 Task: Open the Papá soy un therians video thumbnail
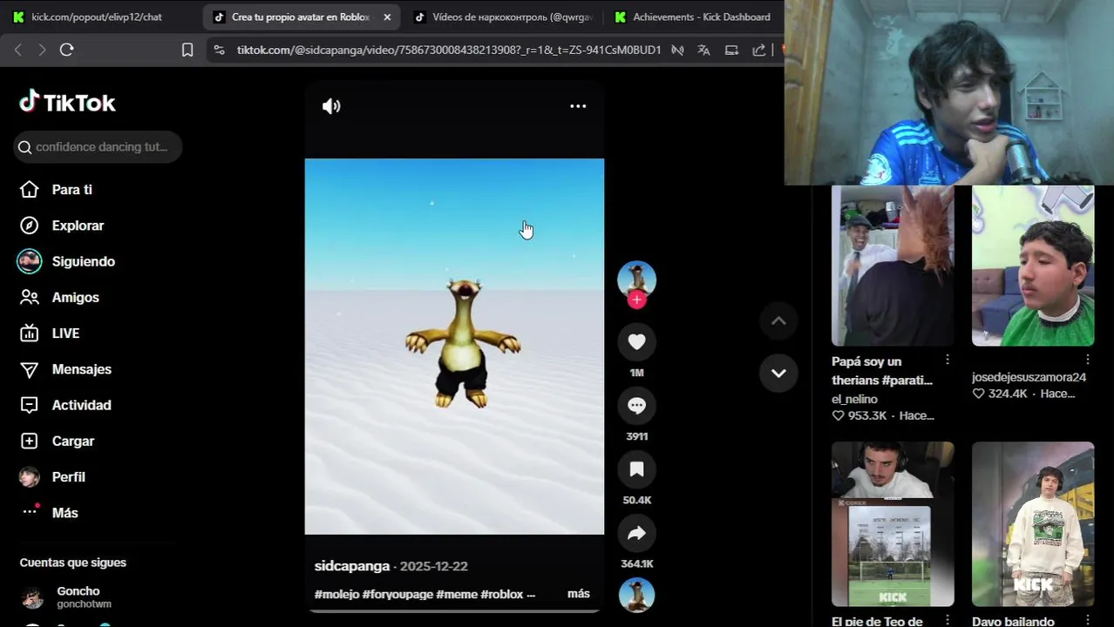(x=893, y=266)
